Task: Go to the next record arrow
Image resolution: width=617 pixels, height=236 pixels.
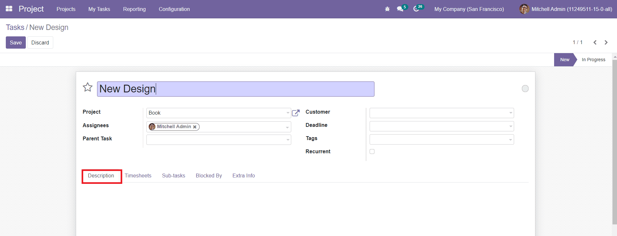Action: (606, 42)
